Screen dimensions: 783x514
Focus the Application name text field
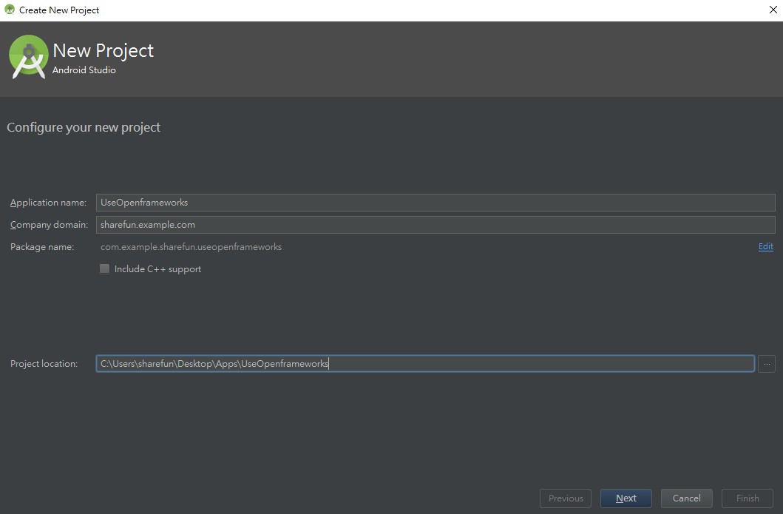tap(435, 203)
